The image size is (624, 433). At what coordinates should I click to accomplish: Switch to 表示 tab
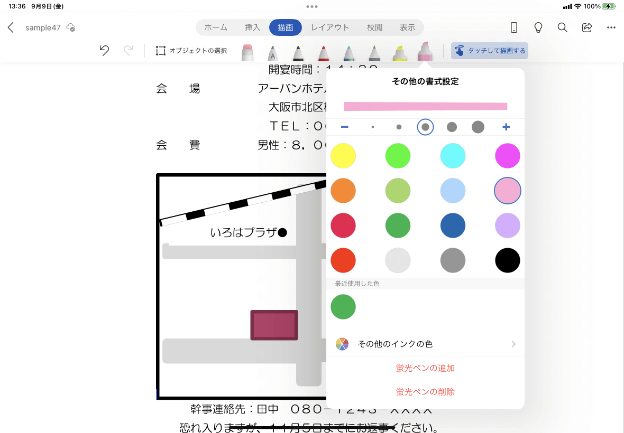408,27
